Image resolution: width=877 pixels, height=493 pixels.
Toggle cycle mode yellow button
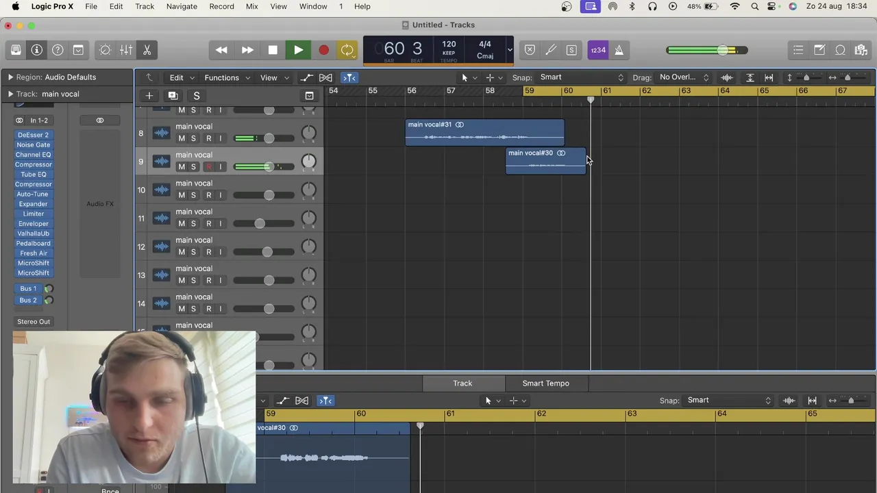pos(347,50)
